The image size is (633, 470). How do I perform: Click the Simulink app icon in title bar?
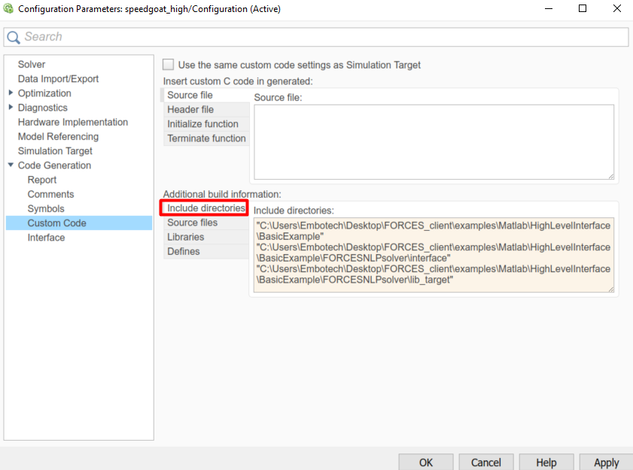click(x=8, y=9)
